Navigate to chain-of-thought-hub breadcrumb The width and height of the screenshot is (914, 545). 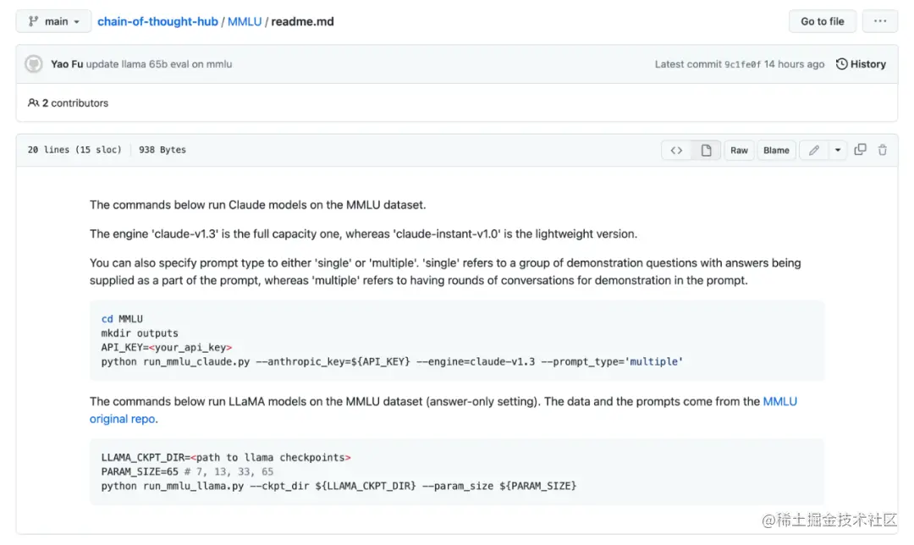click(x=157, y=21)
